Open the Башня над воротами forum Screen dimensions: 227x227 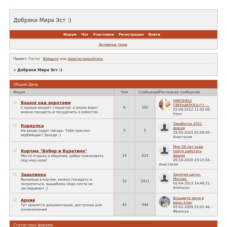[x=46, y=103]
